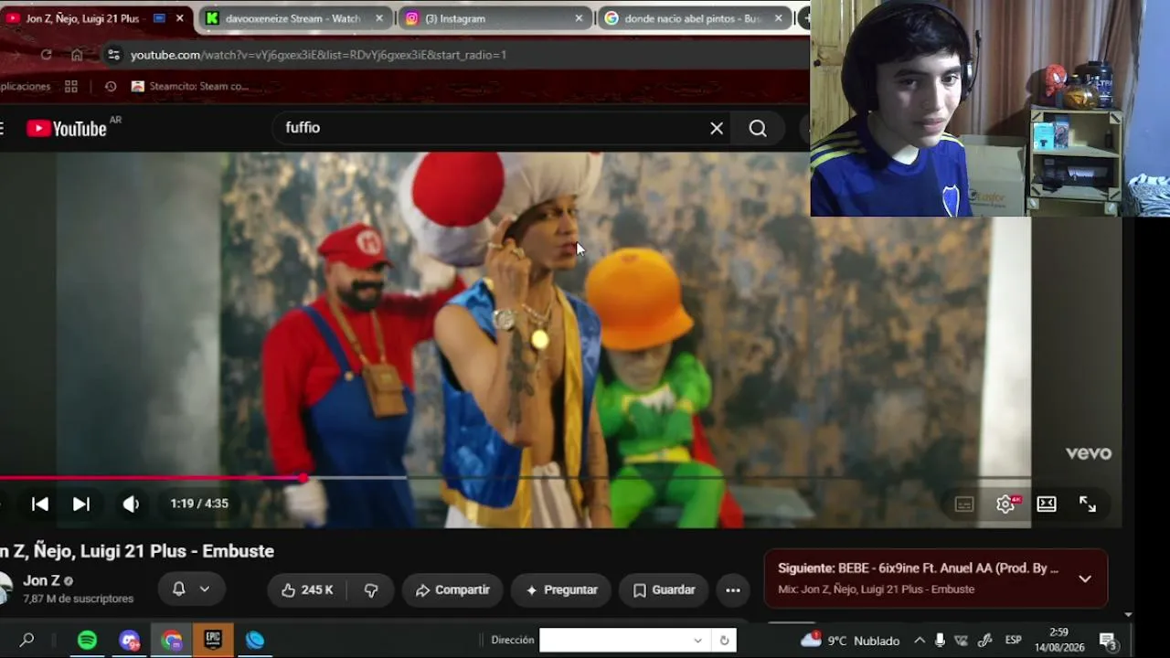The width and height of the screenshot is (1170, 658).
Task: Open the history icon in bookmarks bar
Action: [111, 87]
